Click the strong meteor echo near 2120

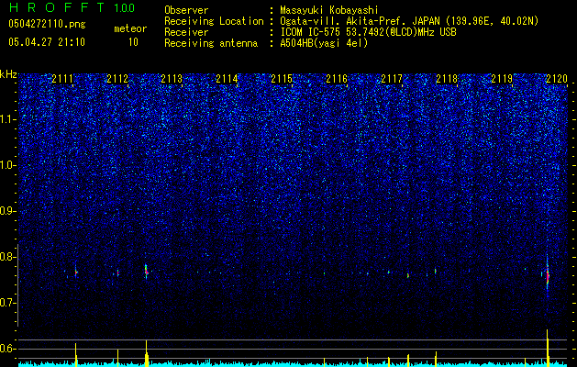pos(548,276)
